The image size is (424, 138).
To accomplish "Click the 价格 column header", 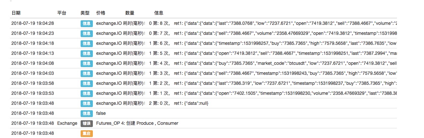I will click(x=101, y=13).
